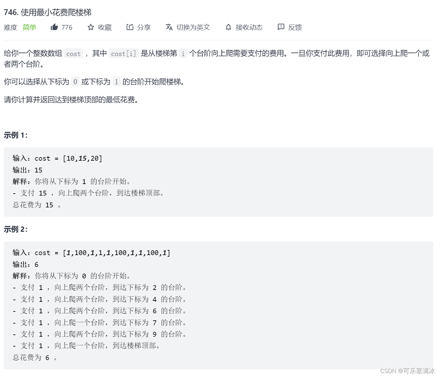440x377 pixels.
Task: Click the feedback speech-bubble icon
Action: click(x=280, y=27)
